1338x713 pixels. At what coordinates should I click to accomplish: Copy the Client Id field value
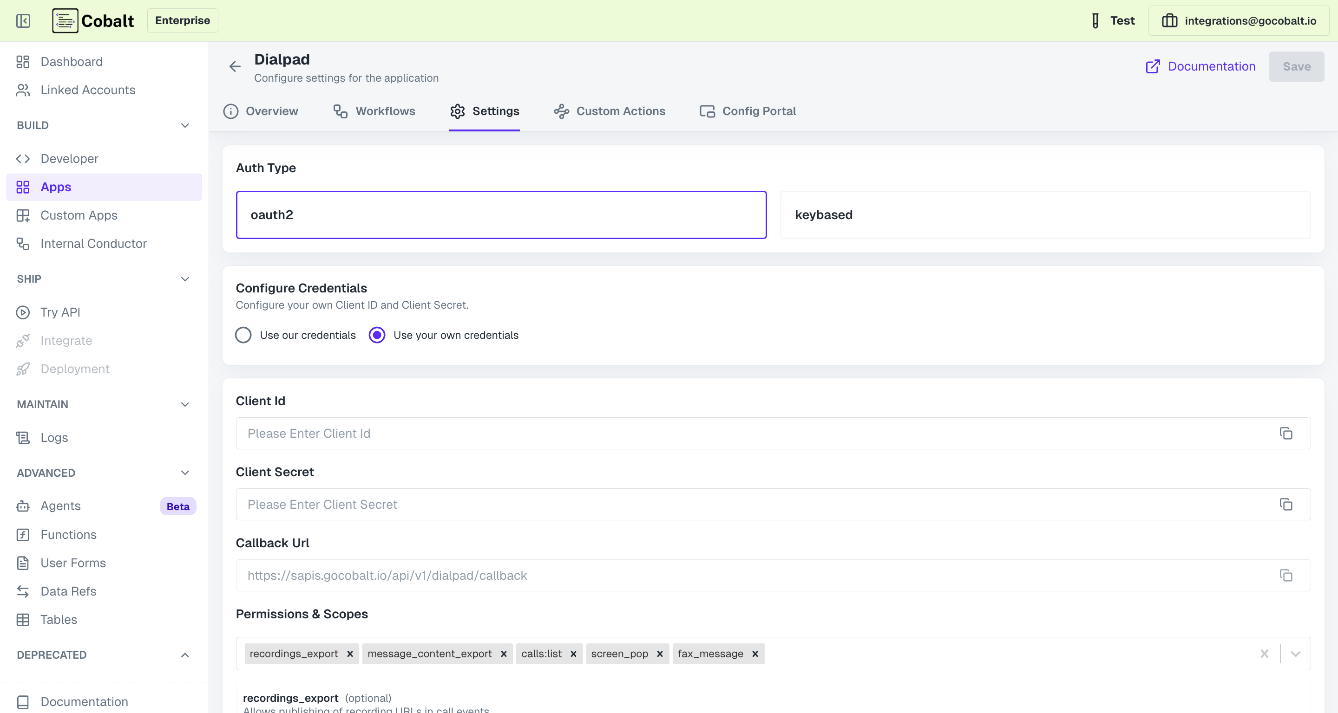tap(1286, 433)
